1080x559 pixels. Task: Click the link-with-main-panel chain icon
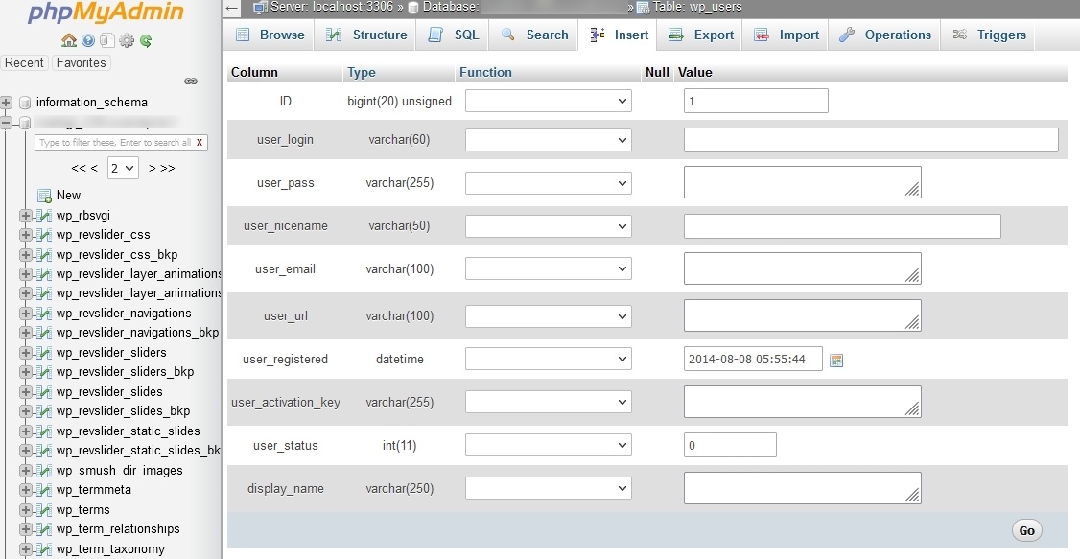click(191, 82)
